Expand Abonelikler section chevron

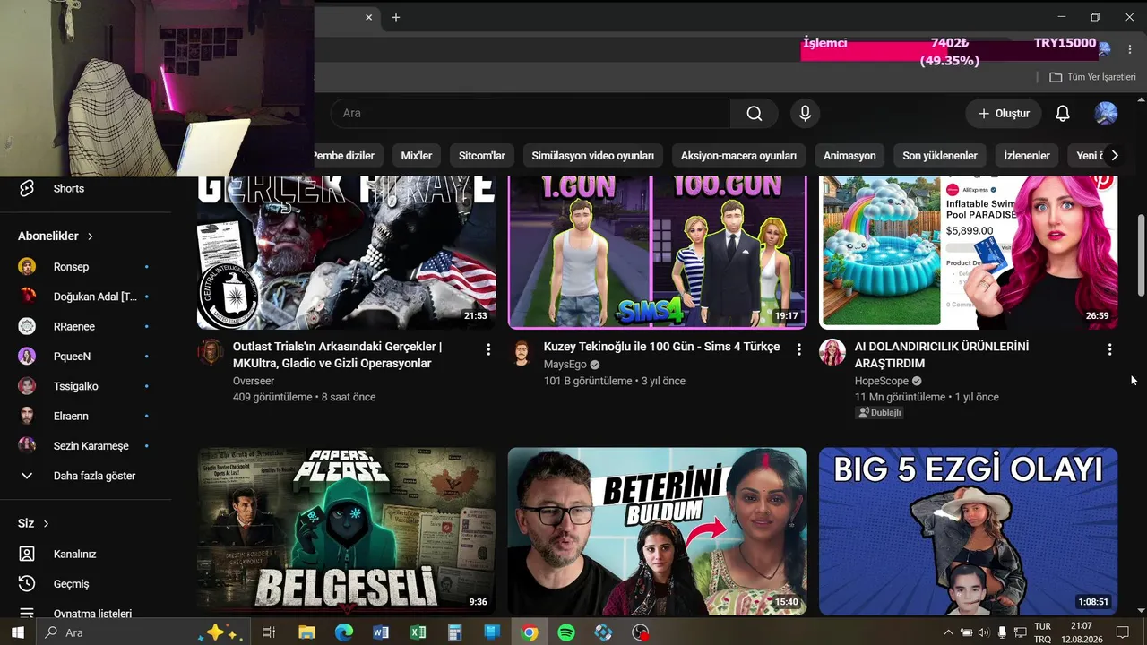pyautogui.click(x=90, y=236)
